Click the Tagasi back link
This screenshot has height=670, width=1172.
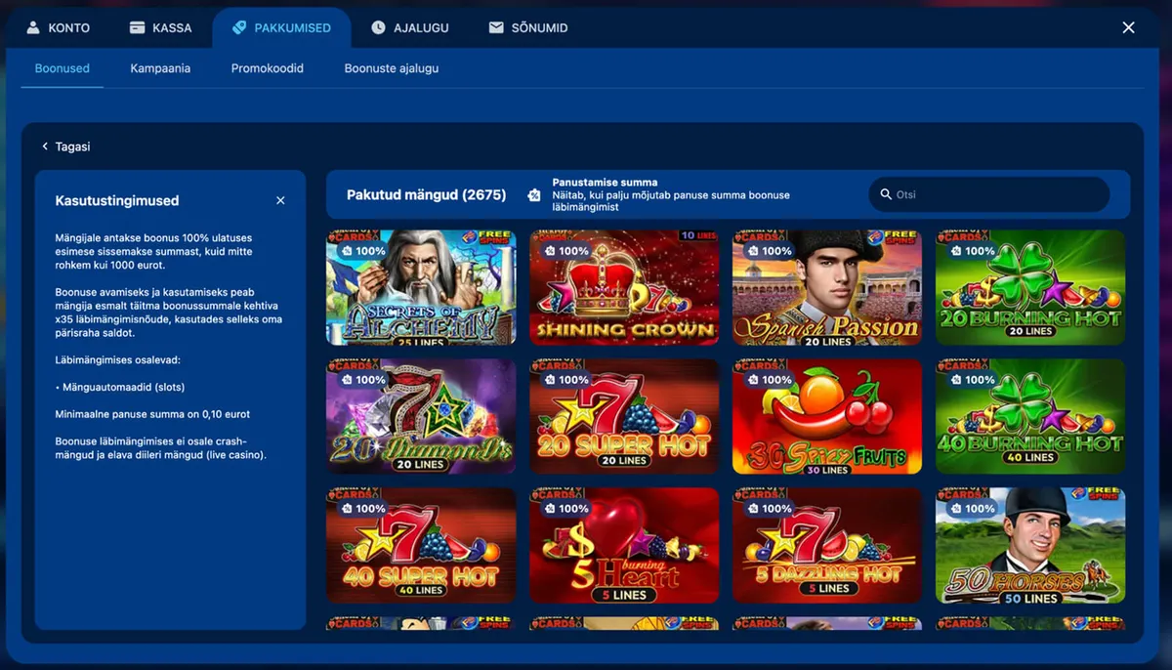coord(65,147)
